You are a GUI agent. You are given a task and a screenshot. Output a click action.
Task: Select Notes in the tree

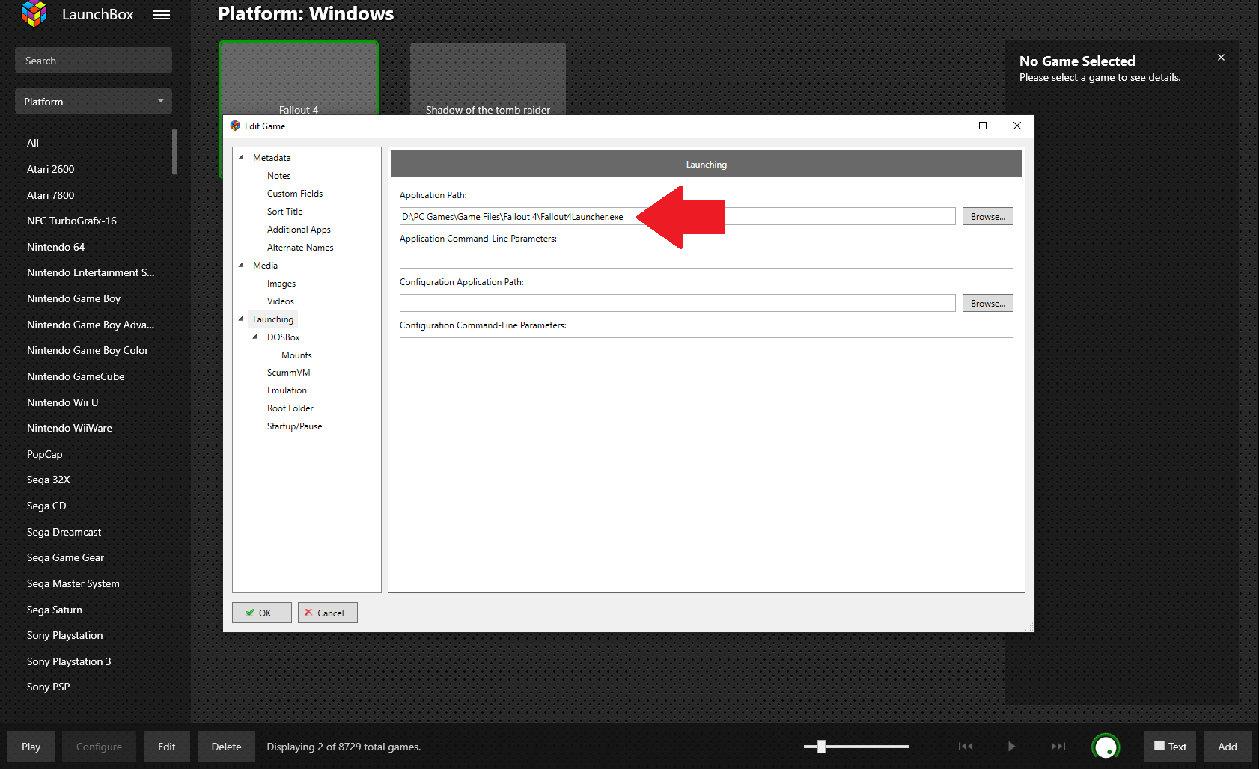(x=278, y=176)
